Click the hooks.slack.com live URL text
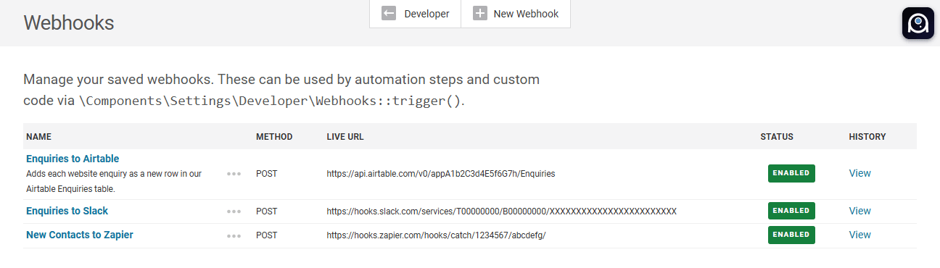 (501, 212)
